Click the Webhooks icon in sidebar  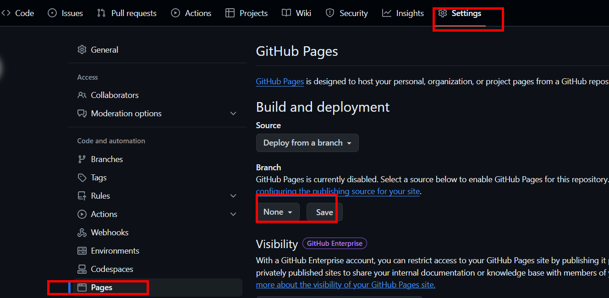coord(82,233)
